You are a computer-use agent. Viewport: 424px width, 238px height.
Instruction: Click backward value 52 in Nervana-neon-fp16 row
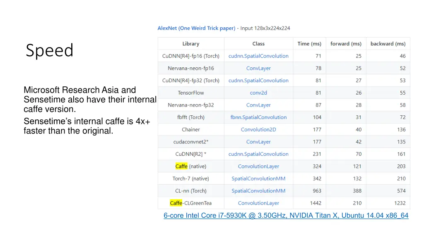coord(402,68)
